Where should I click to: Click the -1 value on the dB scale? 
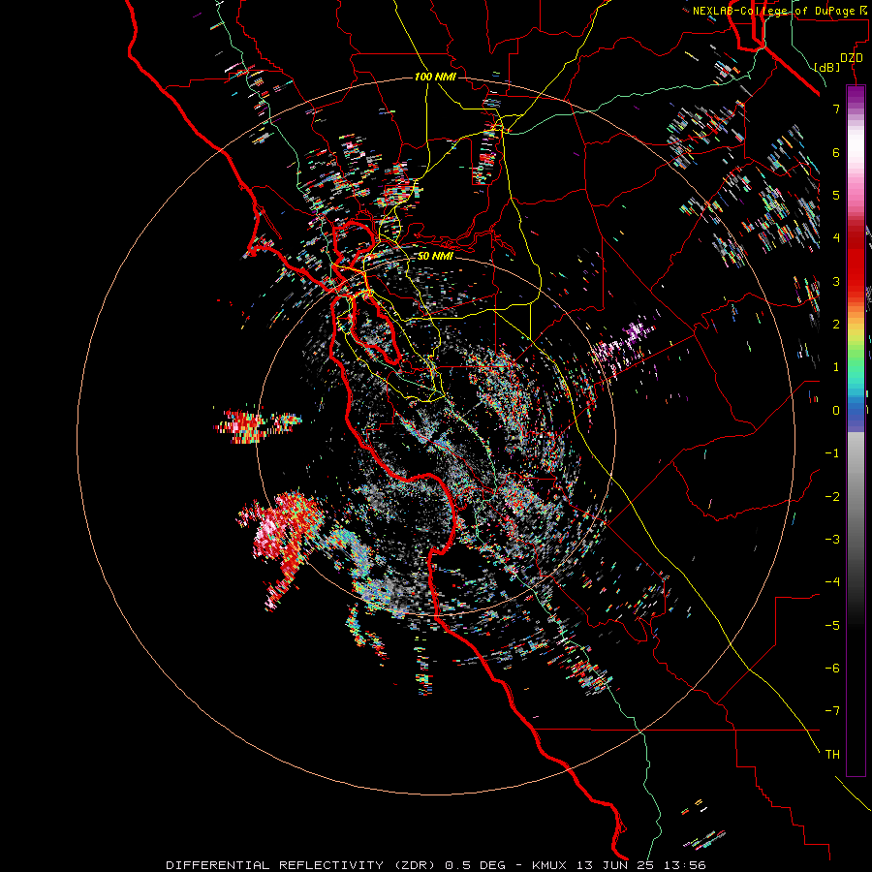(x=832, y=453)
